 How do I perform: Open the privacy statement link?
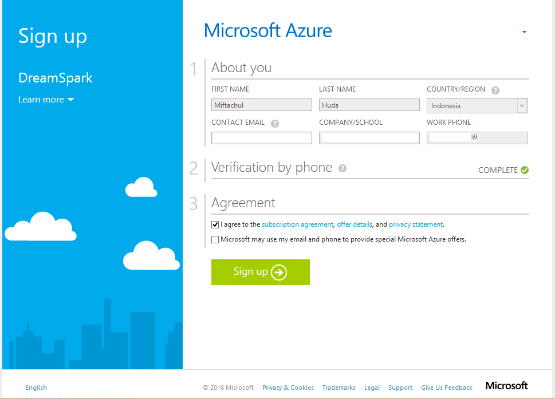(416, 224)
